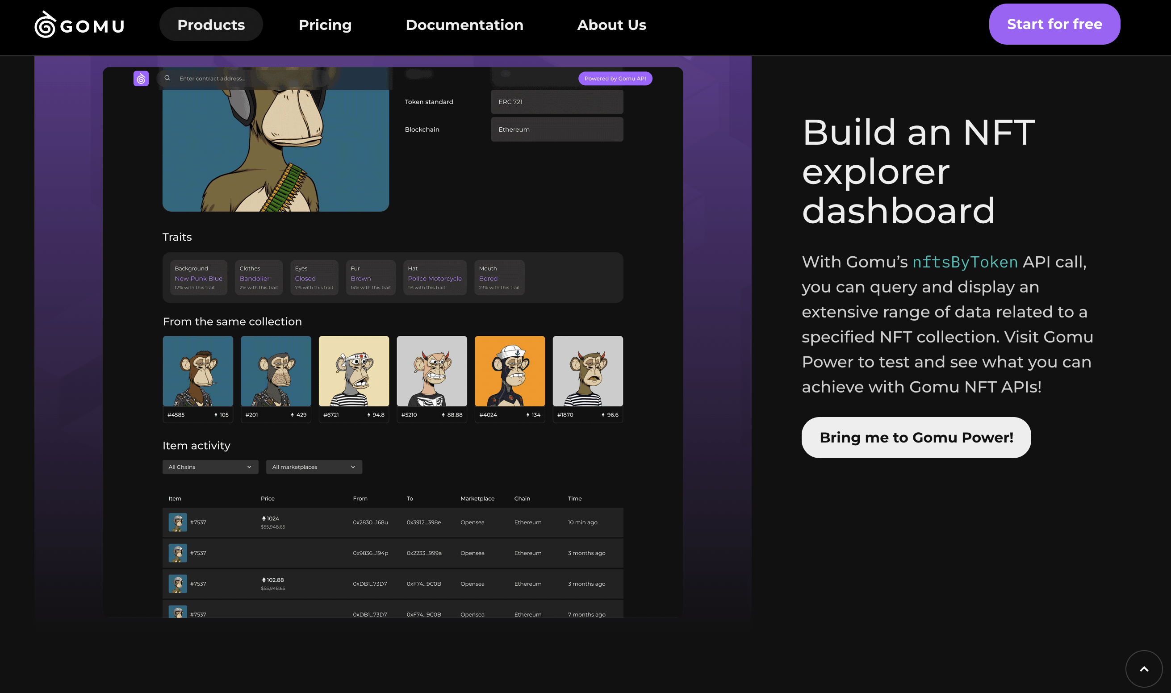Click the Price column header
The height and width of the screenshot is (693, 1171).
268,499
